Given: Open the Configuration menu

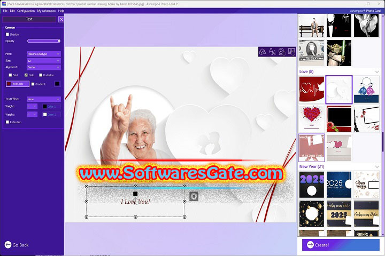Looking at the screenshot, I should 26,11.
